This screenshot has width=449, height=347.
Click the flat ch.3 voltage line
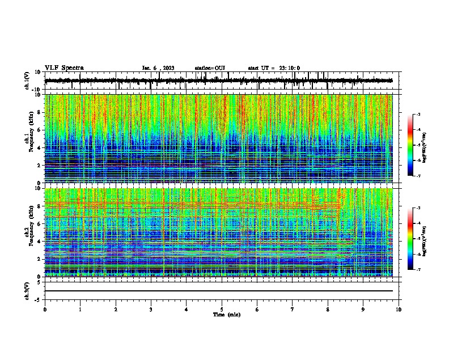218,291
